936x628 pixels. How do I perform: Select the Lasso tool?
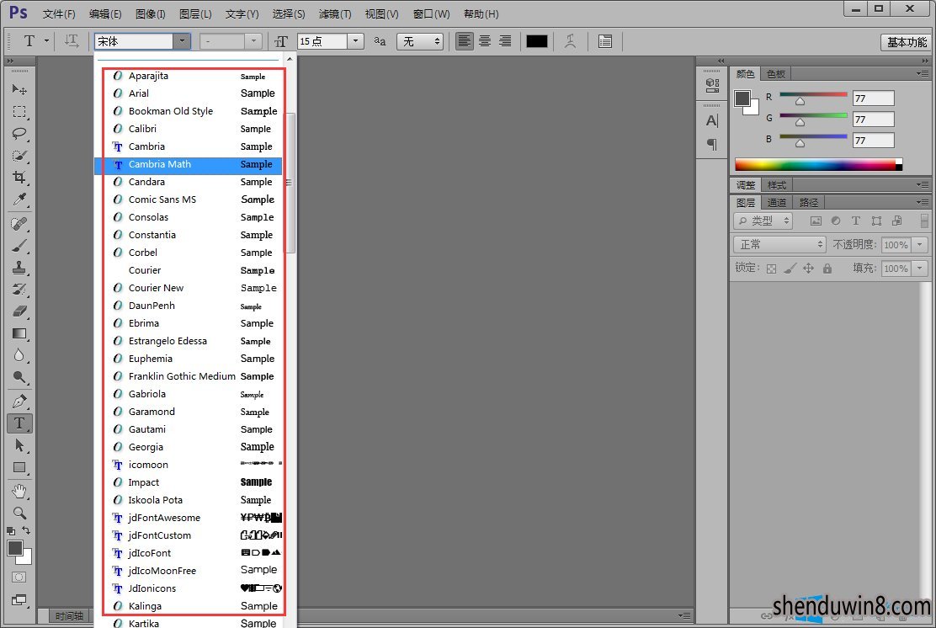coord(19,134)
